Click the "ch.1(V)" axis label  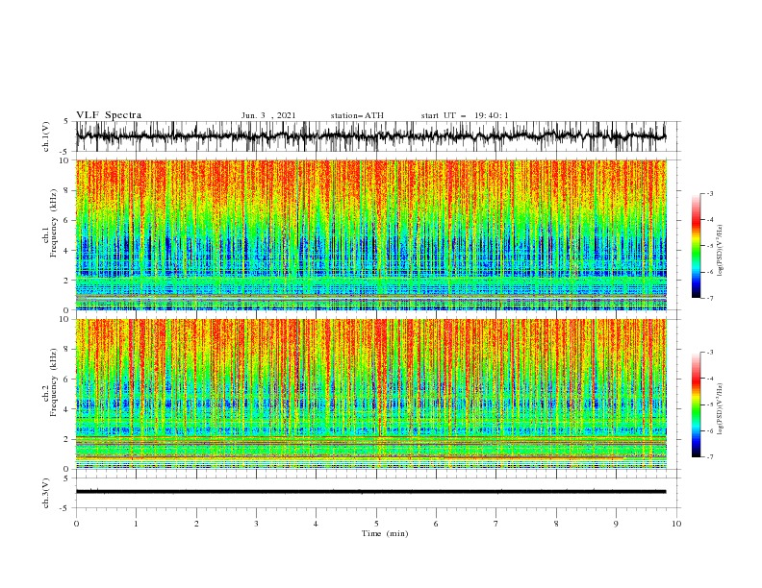tap(46, 136)
